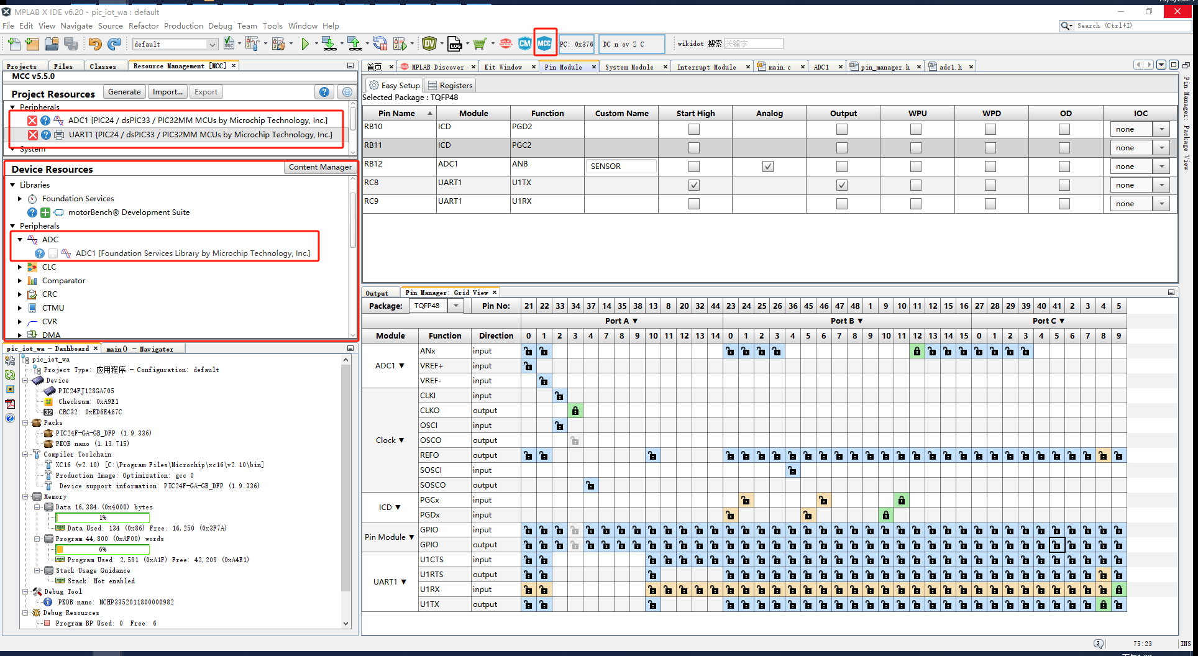The width and height of the screenshot is (1198, 656).
Task: Click the Read Device Memory icon
Action: [x=354, y=43]
